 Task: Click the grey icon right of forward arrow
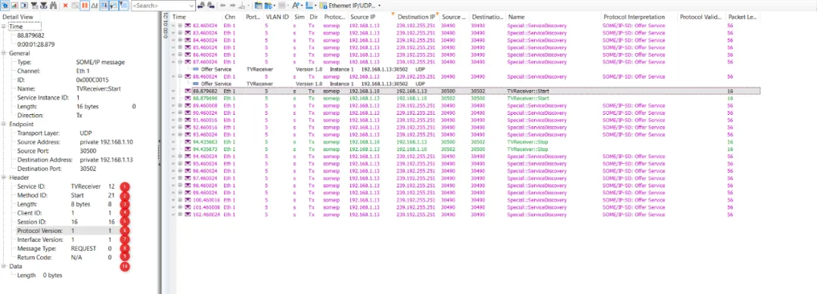242,5
